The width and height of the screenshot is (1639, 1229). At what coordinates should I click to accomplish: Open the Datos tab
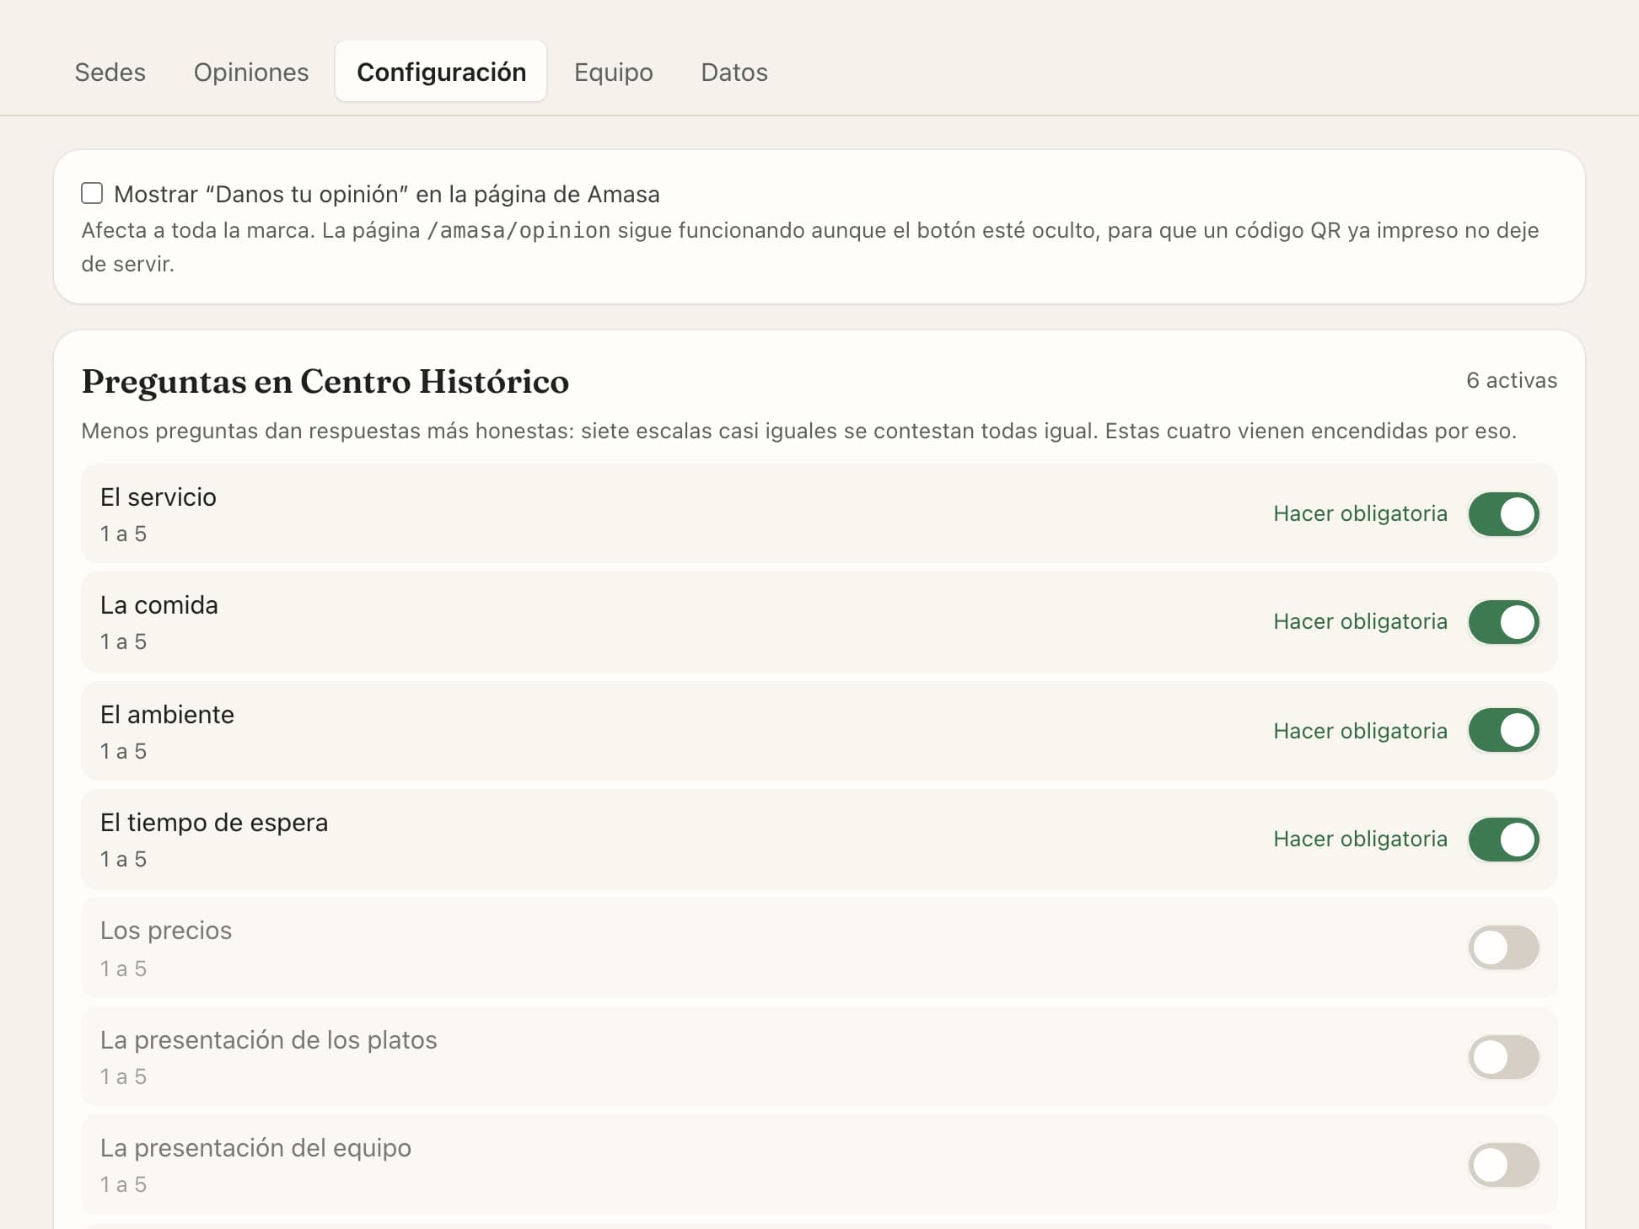734,72
